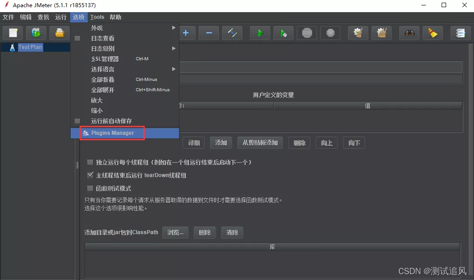Viewport: 474px width, 280px height.
Task: Click the Open file folder icon
Action: [x=59, y=33]
